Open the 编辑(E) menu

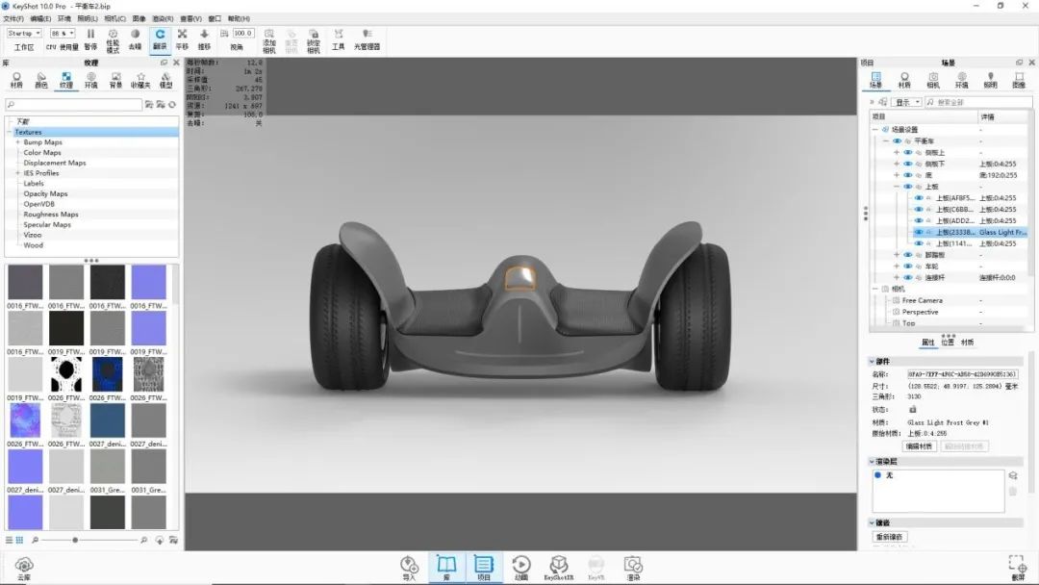coord(40,18)
